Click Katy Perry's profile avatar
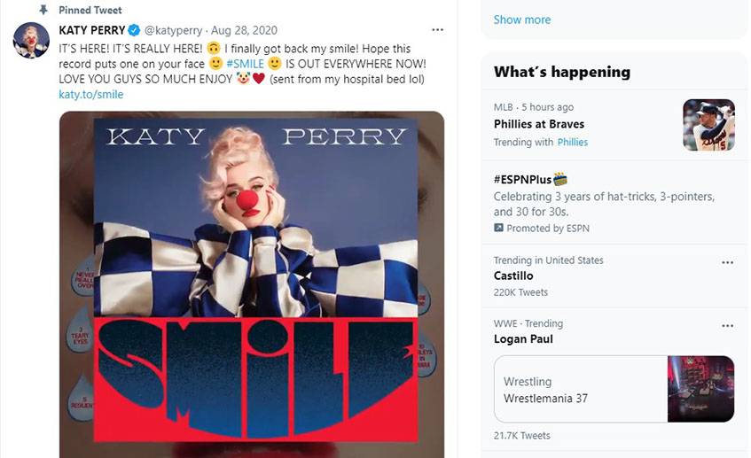The width and height of the screenshot is (751, 458). pyautogui.click(x=31, y=41)
